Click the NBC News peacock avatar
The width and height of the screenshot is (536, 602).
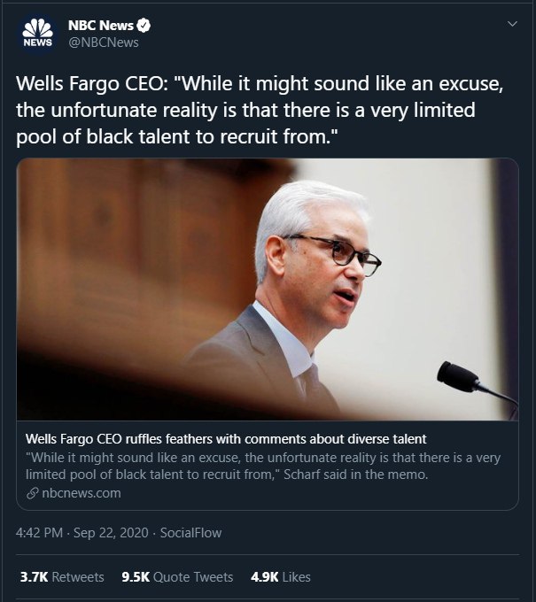pyautogui.click(x=37, y=34)
